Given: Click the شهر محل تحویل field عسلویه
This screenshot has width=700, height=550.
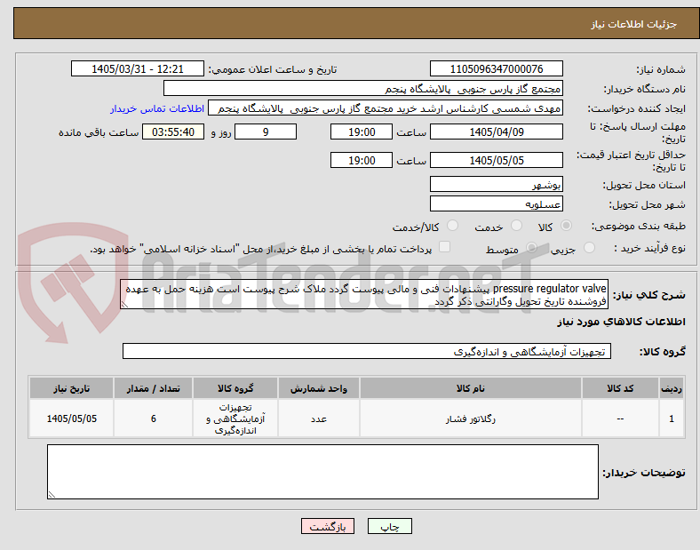Looking at the screenshot, I should (496, 204).
